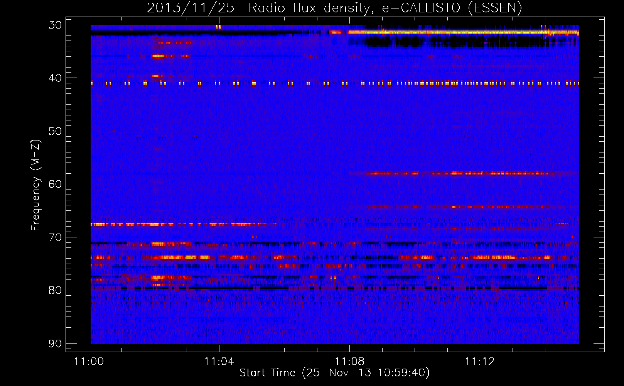Click the 90 frequency tick label

click(x=55, y=343)
